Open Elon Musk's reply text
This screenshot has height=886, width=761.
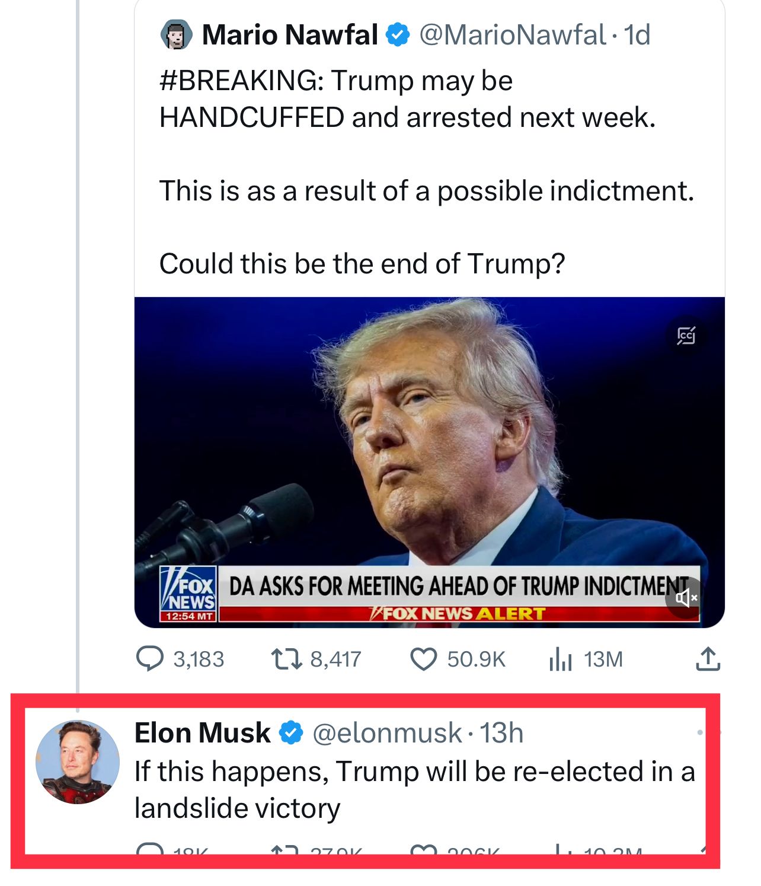coord(414,789)
